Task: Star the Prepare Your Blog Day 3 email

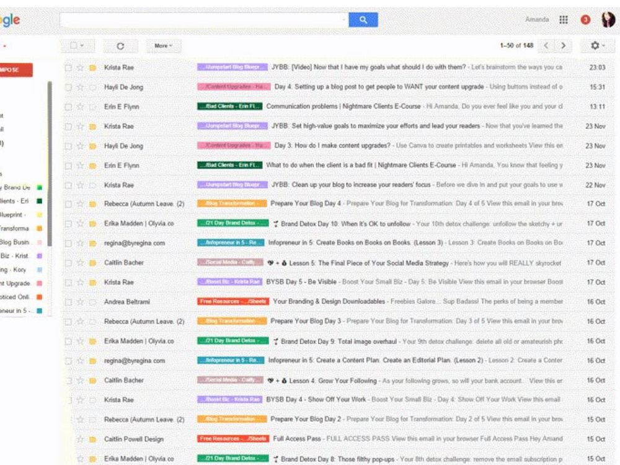Action: coord(80,321)
